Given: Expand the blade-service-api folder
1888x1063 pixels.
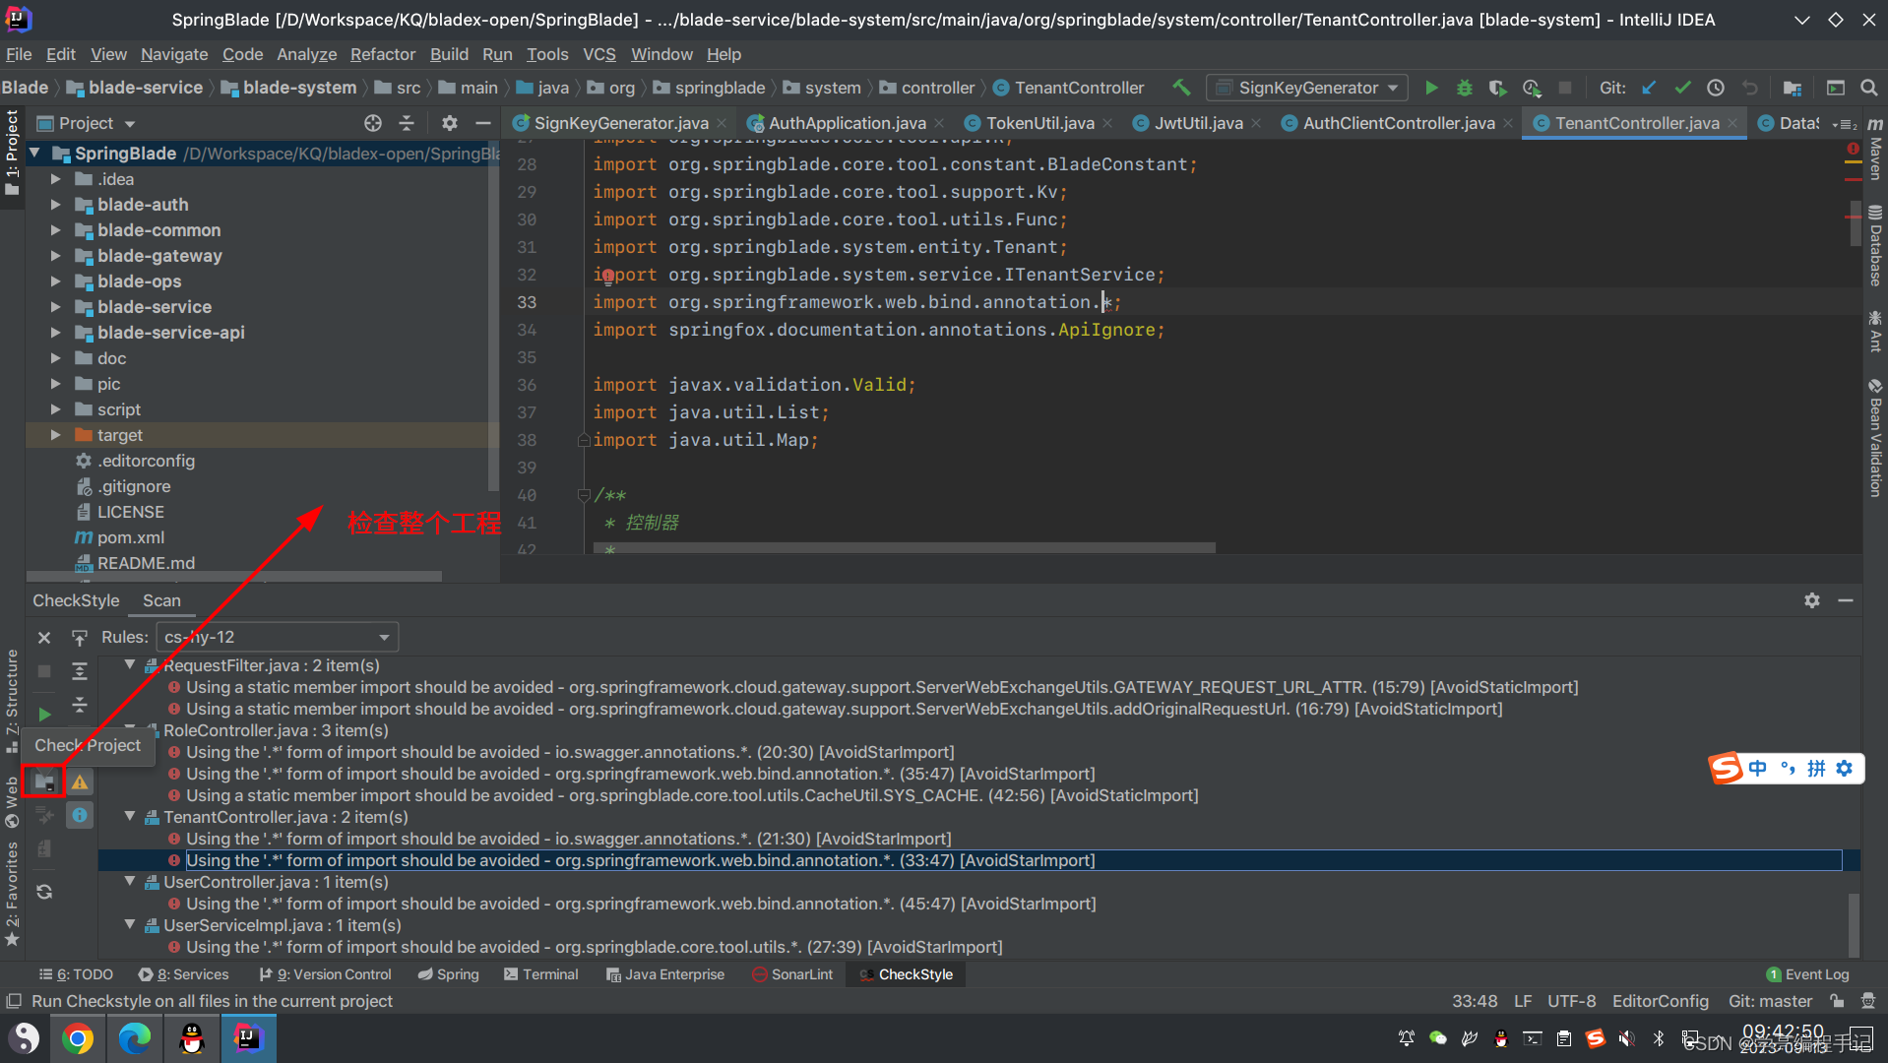Looking at the screenshot, I should click(x=56, y=333).
